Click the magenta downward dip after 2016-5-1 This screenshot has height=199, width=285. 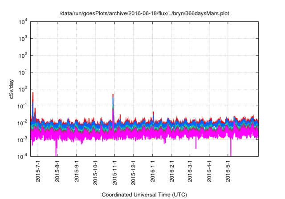[x=231, y=147]
